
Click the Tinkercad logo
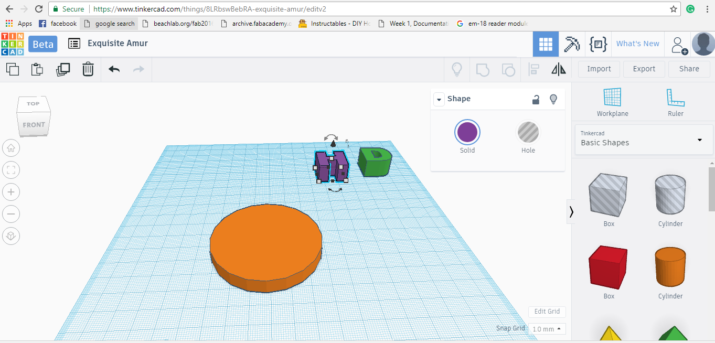12,44
